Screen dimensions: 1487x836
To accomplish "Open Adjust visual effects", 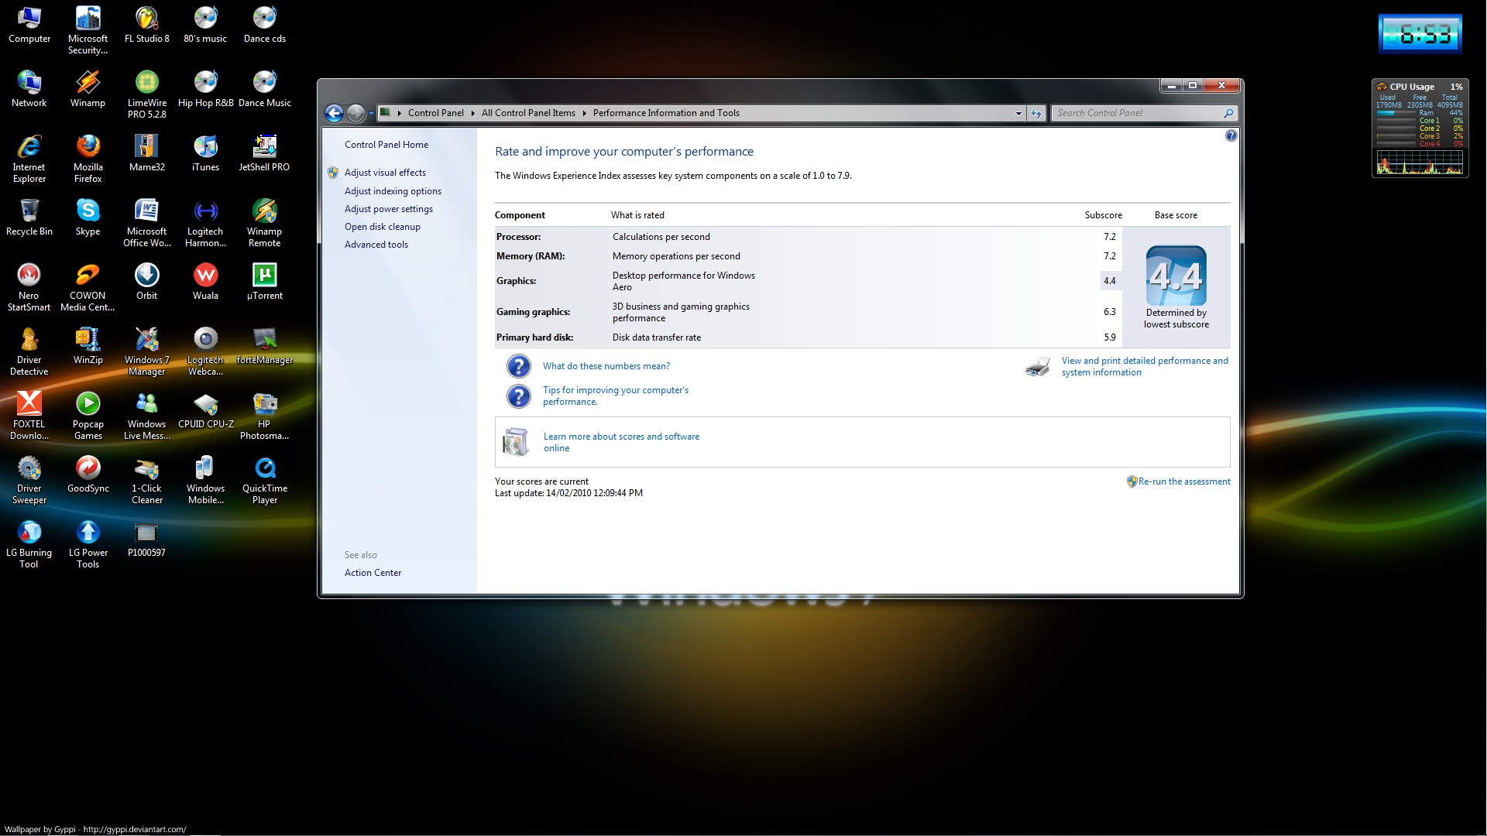I will tap(385, 173).
